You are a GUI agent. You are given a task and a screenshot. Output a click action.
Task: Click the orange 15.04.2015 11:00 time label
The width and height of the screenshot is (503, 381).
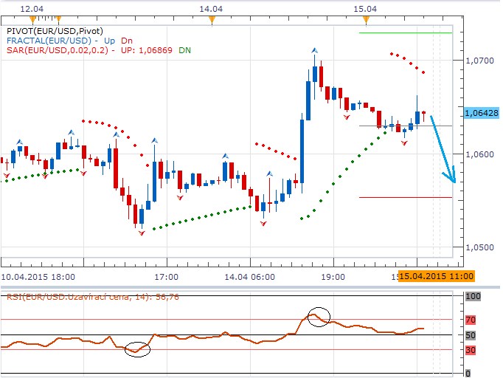(437, 275)
